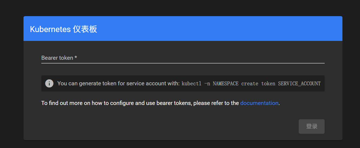
Task: Click the 仪表板 text in the title
Action: click(x=85, y=29)
